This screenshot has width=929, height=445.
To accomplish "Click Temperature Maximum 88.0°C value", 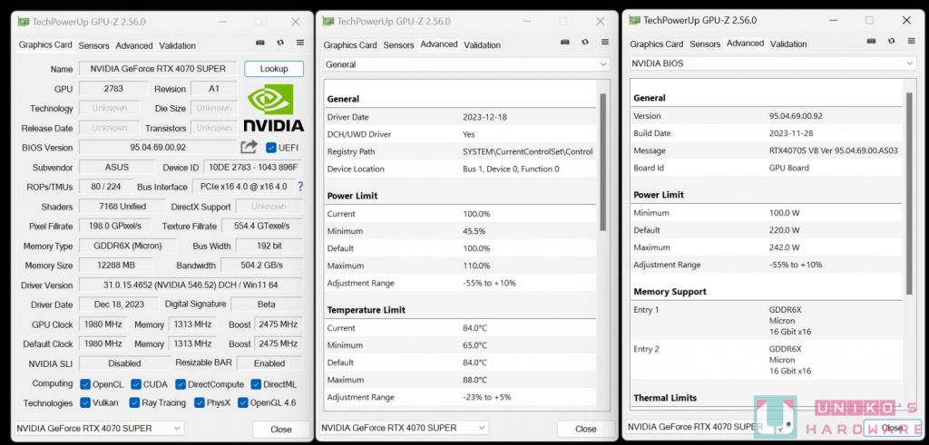I will coord(475,380).
